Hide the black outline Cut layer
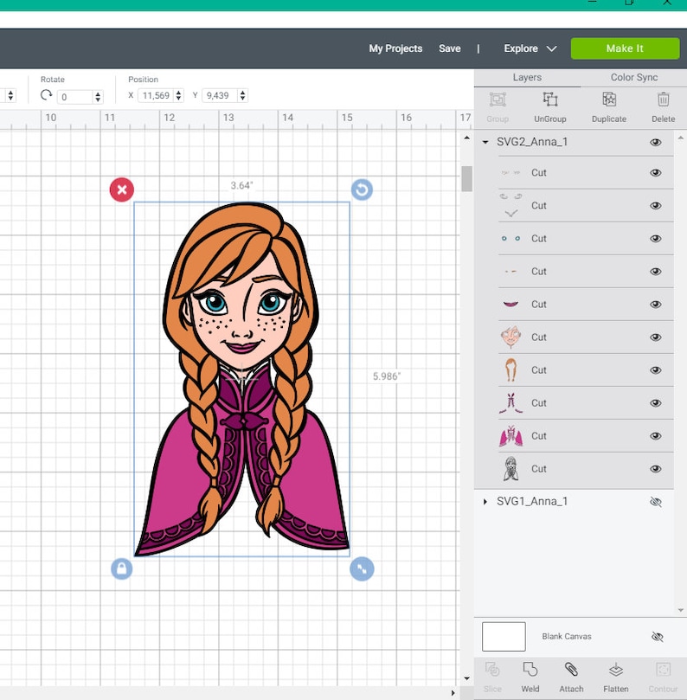The width and height of the screenshot is (687, 700). (x=655, y=469)
